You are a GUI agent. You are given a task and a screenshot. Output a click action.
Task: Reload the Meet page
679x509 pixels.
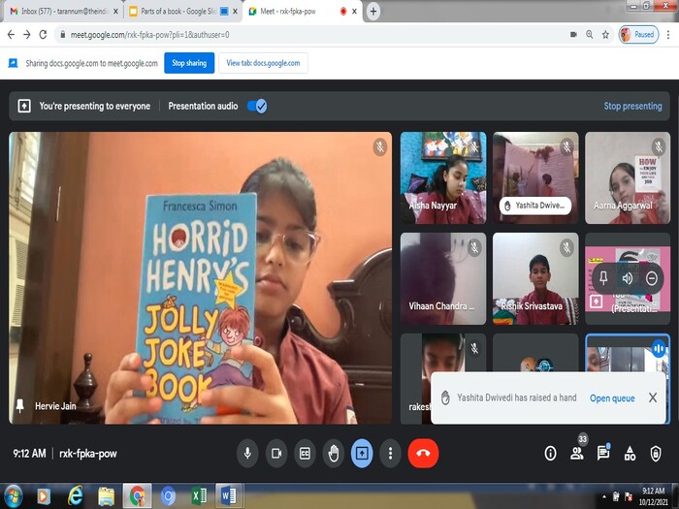click(43, 35)
